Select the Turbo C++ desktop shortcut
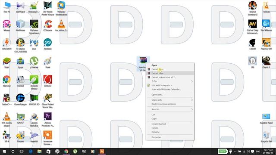Viewport: 276px width, 155px height. (x=7, y=99)
